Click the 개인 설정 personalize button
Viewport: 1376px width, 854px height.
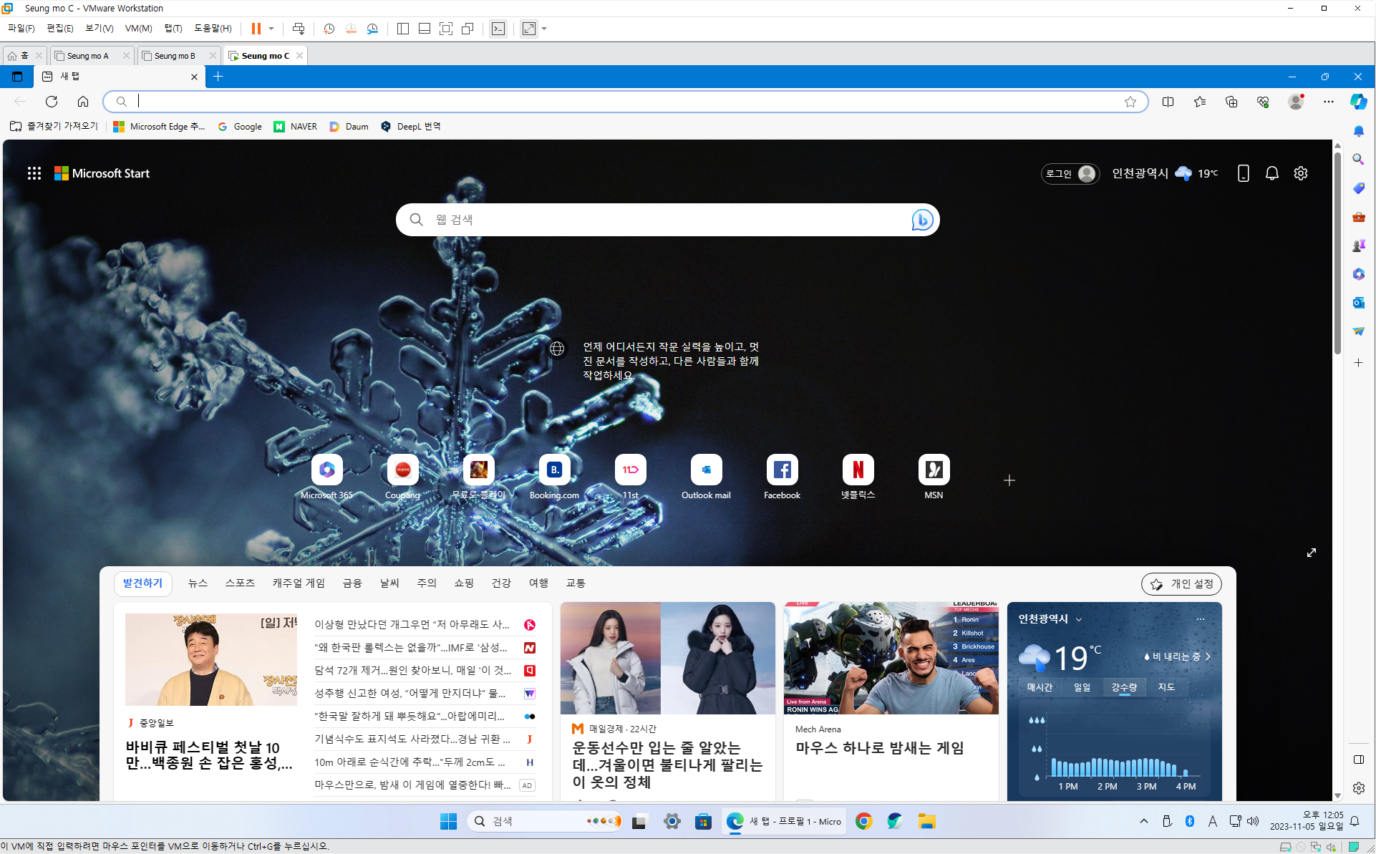pyautogui.click(x=1181, y=584)
